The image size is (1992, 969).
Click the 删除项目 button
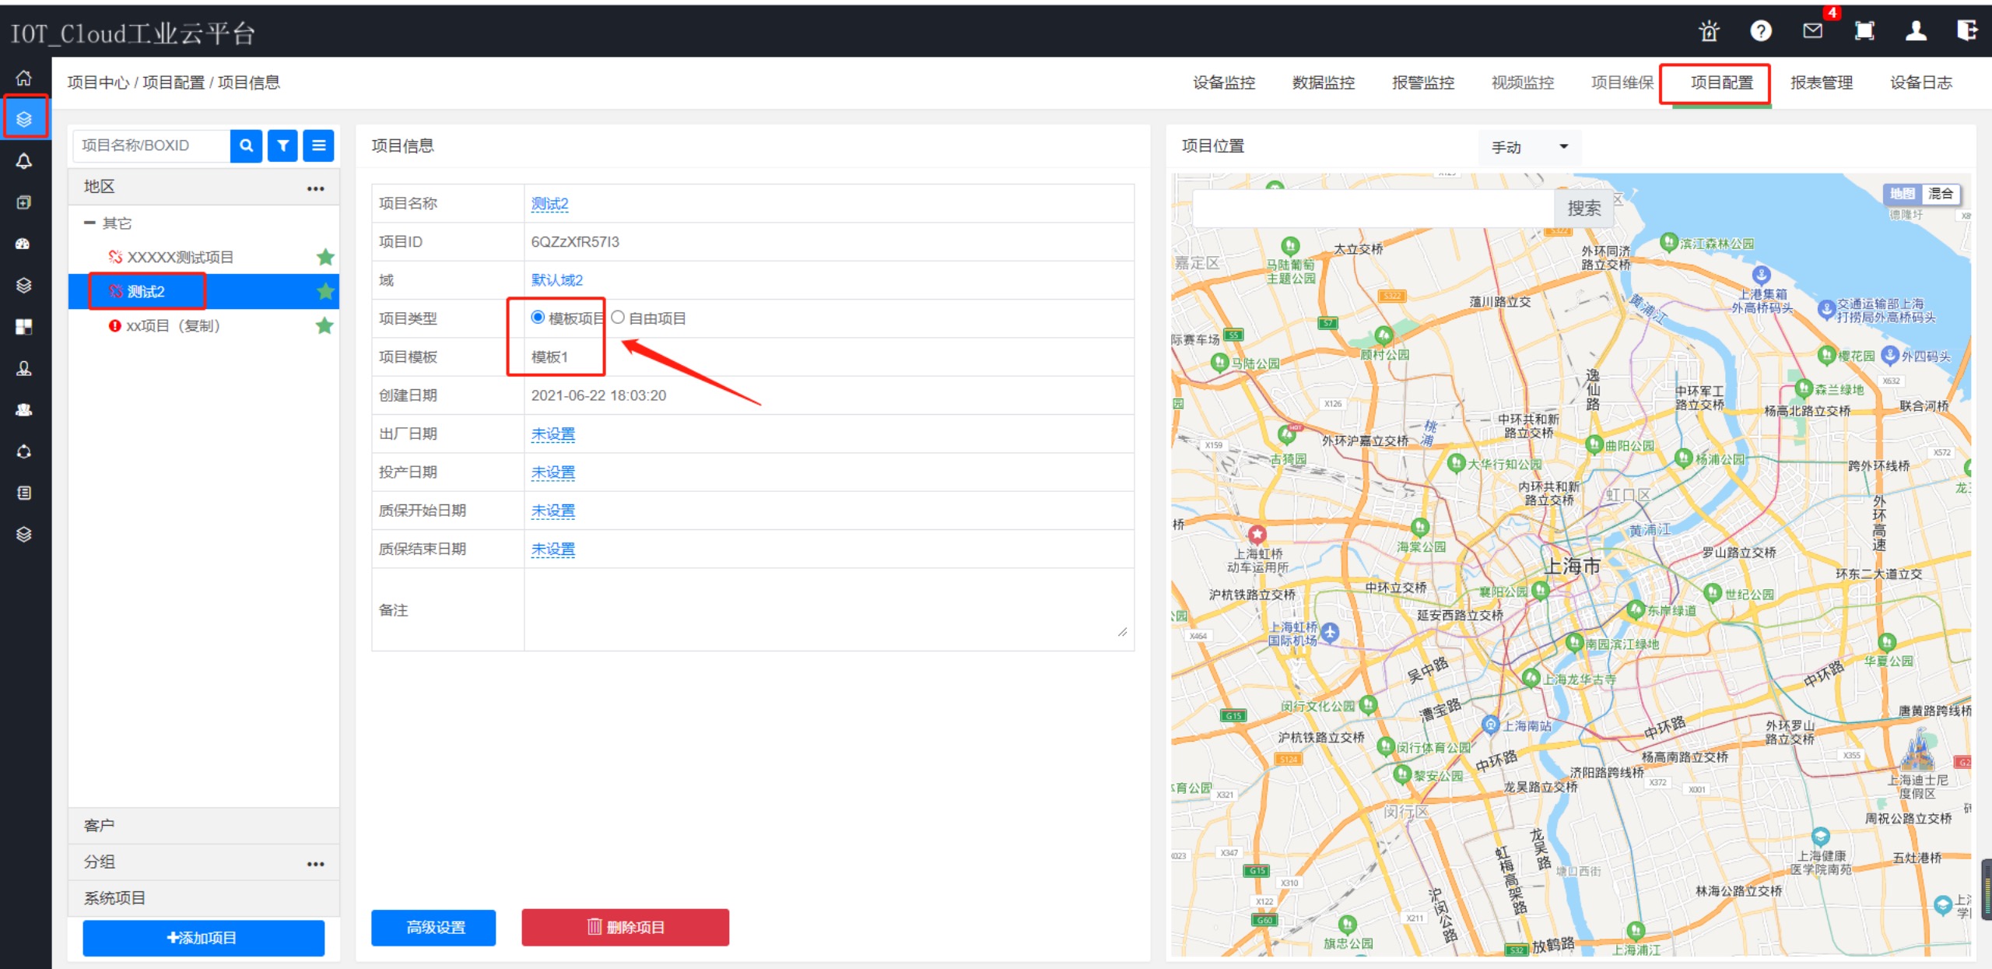pyautogui.click(x=625, y=927)
